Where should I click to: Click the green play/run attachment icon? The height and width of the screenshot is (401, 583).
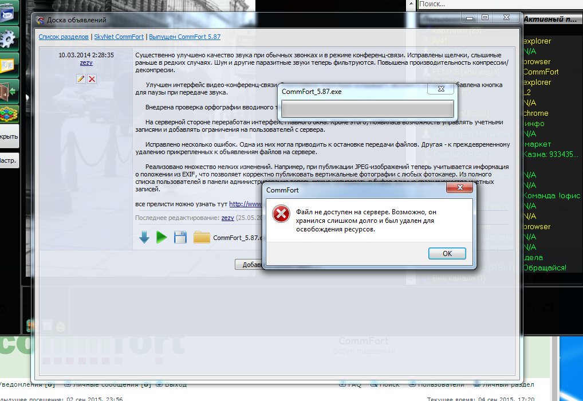click(161, 237)
